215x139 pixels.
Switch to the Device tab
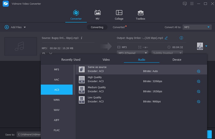pos(177,60)
